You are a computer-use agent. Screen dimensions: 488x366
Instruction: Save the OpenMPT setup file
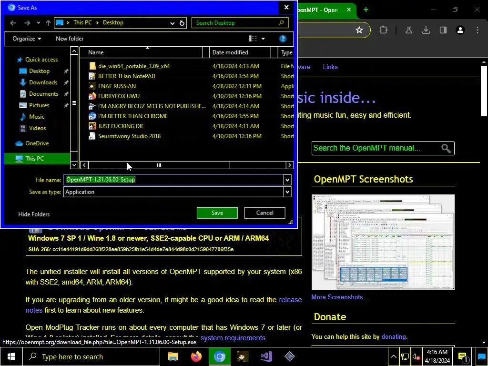pos(217,213)
